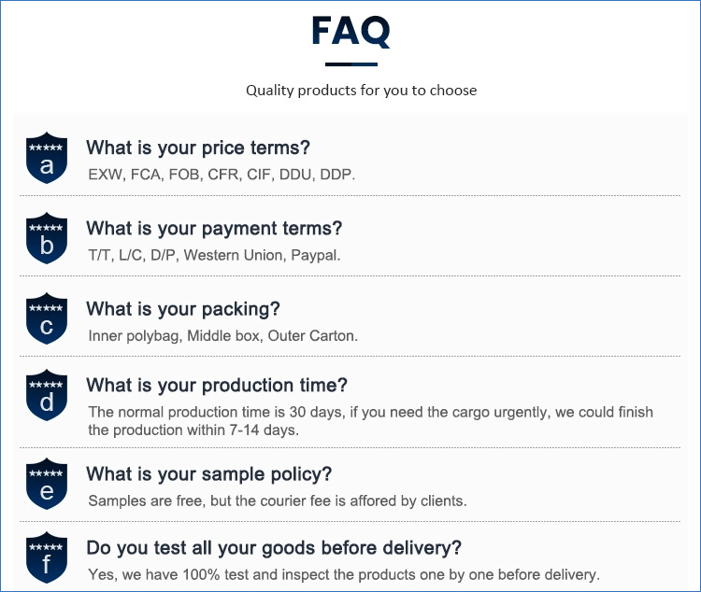
Task: Click the shield badge labeled b
Action: coord(47,238)
